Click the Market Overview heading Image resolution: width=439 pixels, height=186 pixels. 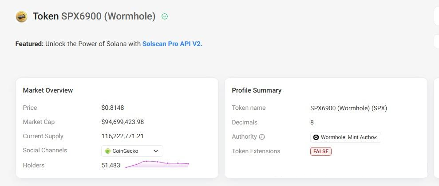48,90
